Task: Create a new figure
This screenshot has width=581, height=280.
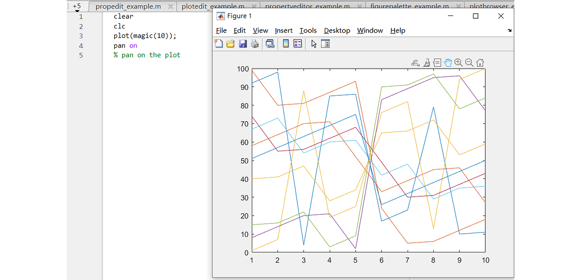Action: click(x=219, y=44)
